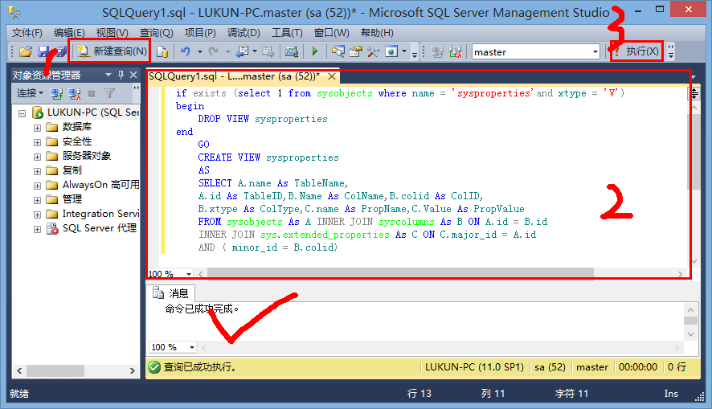Click the 连接 connect dropdown in Object Explorer
This screenshot has width=712, height=409.
[x=30, y=93]
